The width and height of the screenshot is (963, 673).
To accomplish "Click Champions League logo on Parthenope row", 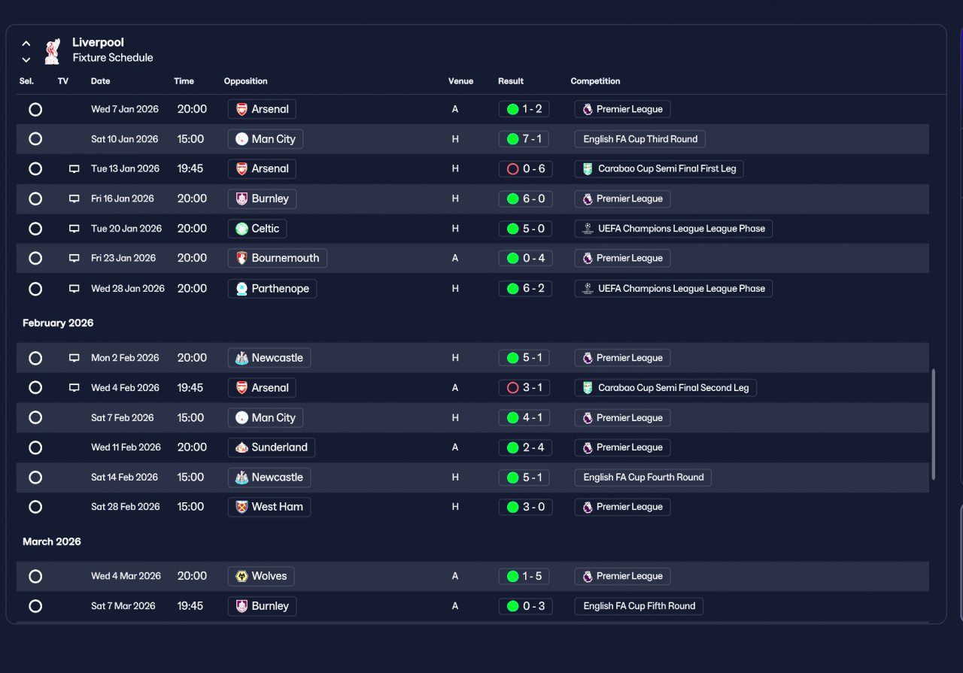I will [x=588, y=289].
